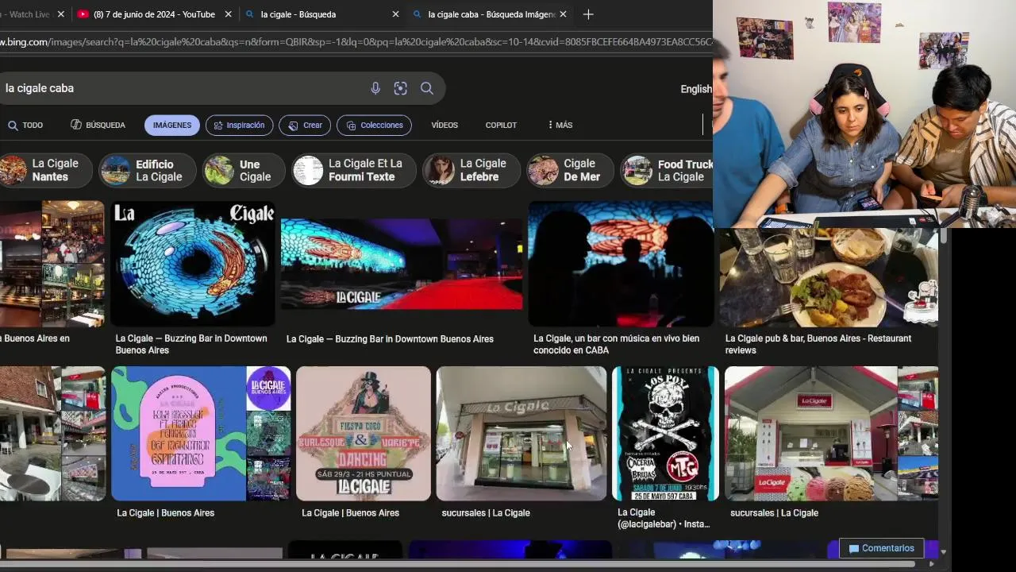The width and height of the screenshot is (1016, 572).
Task: Switch language to English link
Action: tap(696, 89)
